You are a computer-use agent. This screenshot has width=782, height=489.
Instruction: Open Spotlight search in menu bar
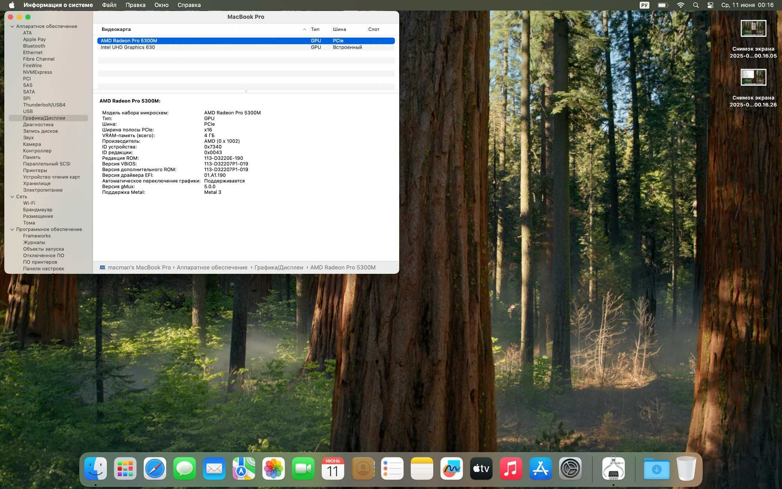pos(696,5)
